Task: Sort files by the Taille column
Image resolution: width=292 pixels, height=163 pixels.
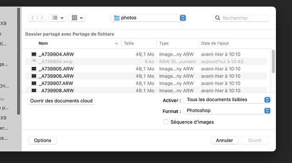Action: point(129,43)
